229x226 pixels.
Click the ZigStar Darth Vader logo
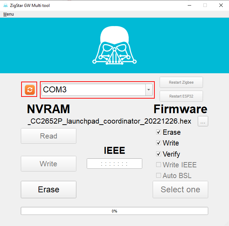114,46
